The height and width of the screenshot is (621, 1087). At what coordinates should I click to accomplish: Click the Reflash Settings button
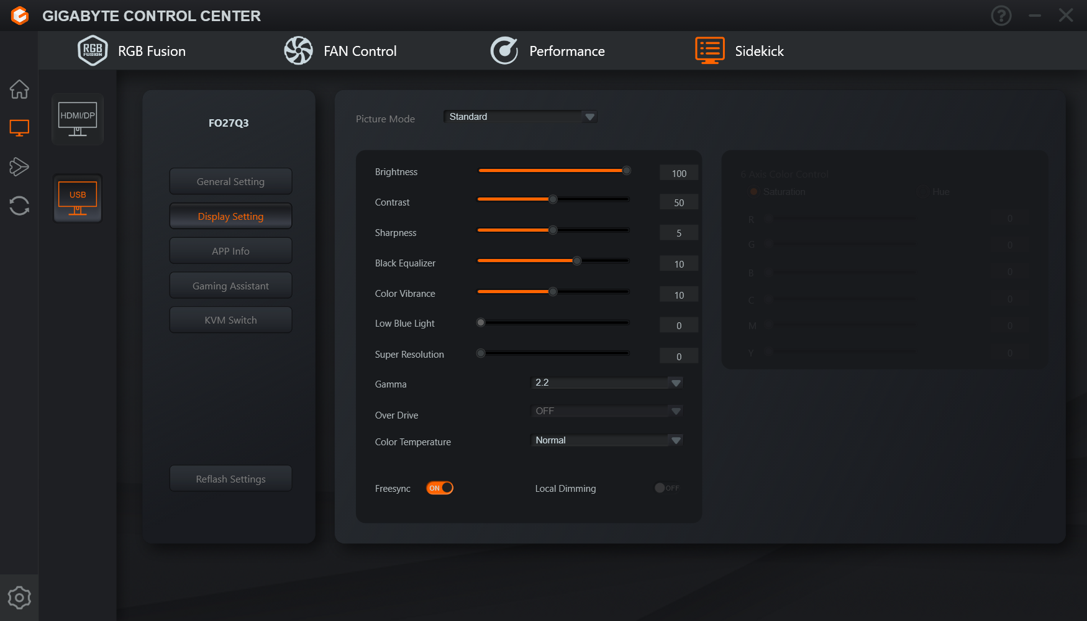coord(230,479)
